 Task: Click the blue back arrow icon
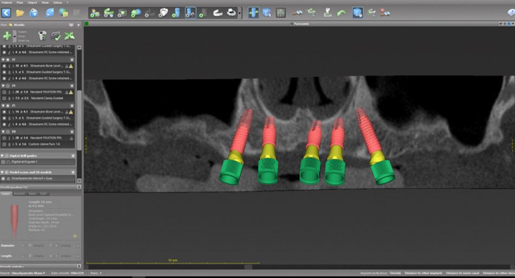coord(7,13)
